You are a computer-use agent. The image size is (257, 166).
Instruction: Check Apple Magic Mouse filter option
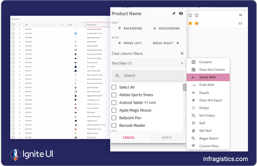[x=114, y=110]
